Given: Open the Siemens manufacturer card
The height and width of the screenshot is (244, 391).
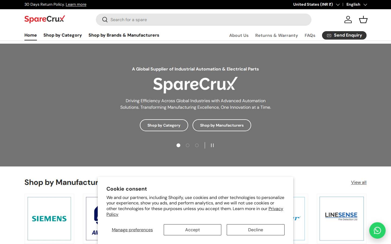Looking at the screenshot, I should pos(49,219).
